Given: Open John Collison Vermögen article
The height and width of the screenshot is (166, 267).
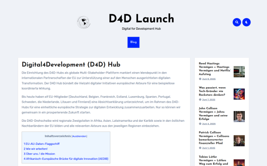Looking at the screenshot, I should click(213, 114).
